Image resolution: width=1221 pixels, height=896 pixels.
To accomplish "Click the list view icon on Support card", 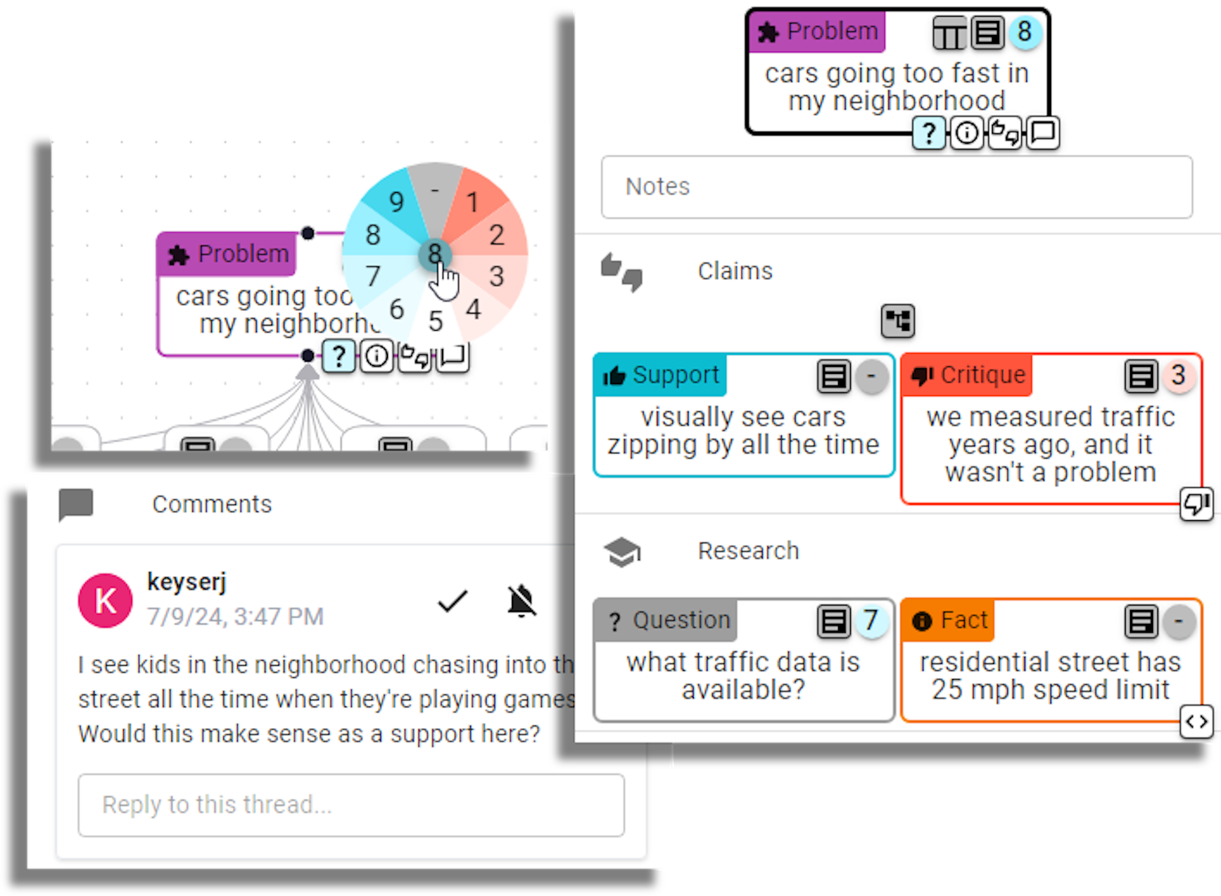I will (833, 375).
